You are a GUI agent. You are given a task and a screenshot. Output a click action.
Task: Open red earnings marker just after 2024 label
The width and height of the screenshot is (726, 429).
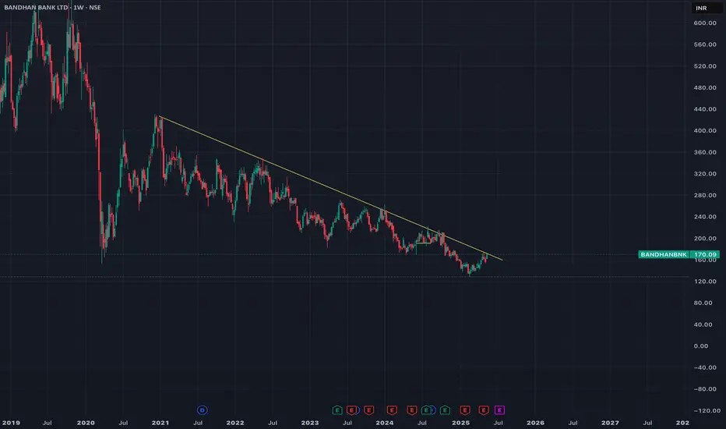pyautogui.click(x=392, y=410)
